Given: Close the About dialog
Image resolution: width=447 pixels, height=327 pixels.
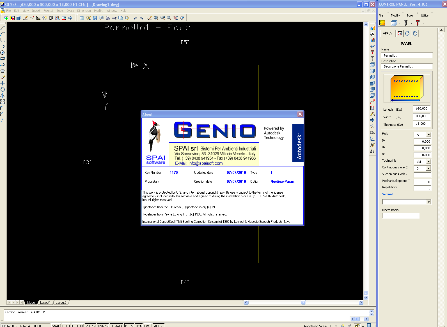Looking at the screenshot, I should [300, 114].
